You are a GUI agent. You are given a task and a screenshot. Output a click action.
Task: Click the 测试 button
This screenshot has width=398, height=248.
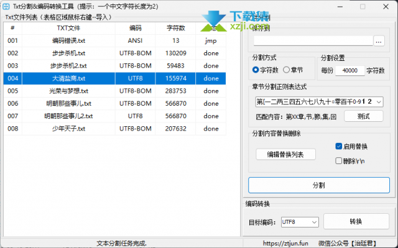363,116
